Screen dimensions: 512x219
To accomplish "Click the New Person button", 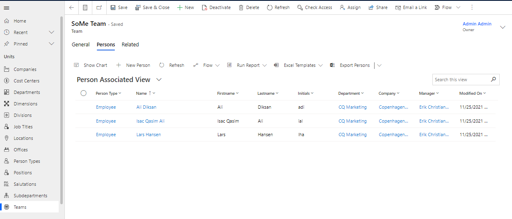I will [x=133, y=65].
